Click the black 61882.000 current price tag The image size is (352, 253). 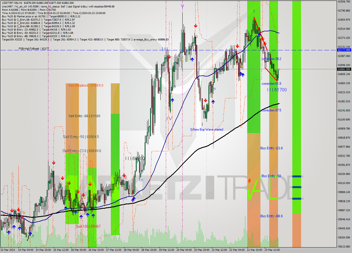[x=344, y=69]
